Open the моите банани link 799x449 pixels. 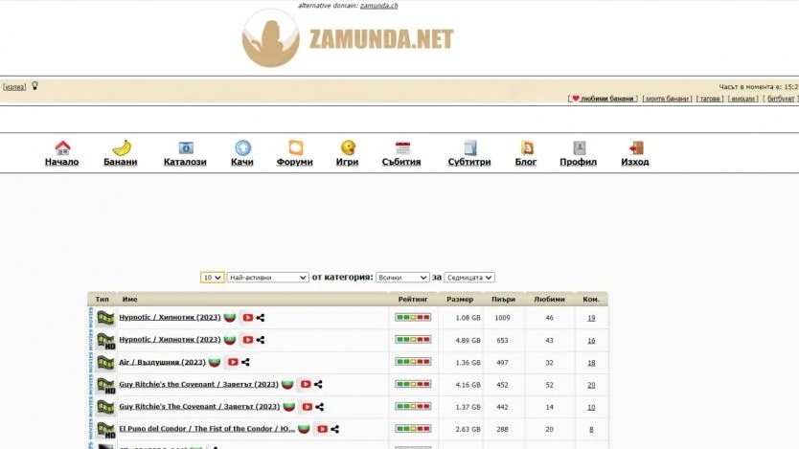(667, 99)
